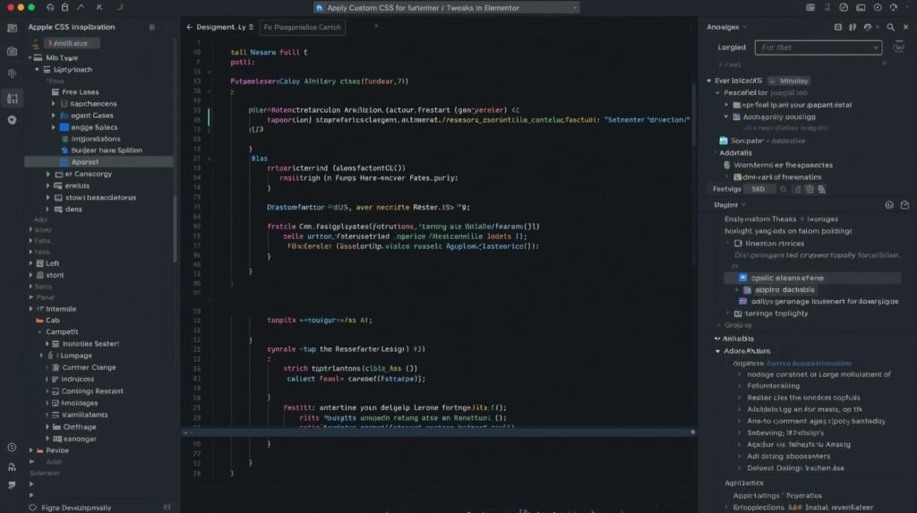Expand the 'Chelfrage' folder

[x=47, y=427]
